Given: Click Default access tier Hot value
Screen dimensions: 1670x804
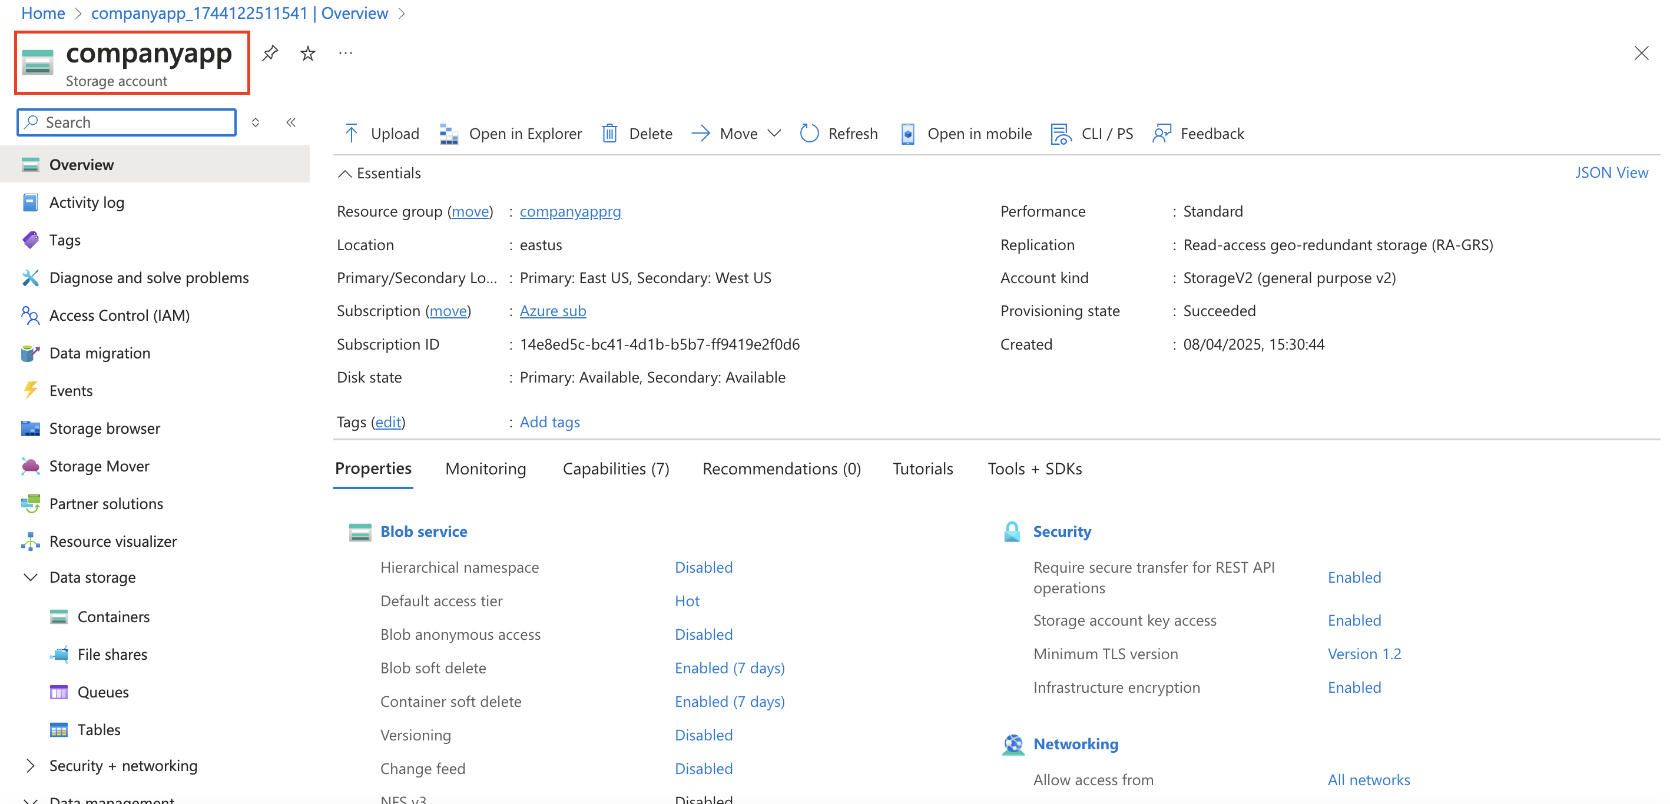Looking at the screenshot, I should (x=687, y=600).
